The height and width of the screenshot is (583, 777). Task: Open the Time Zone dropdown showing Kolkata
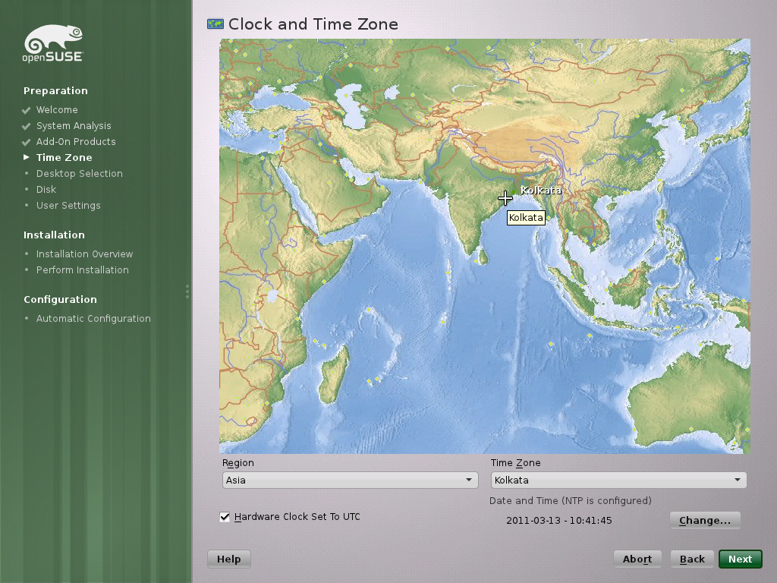(x=618, y=480)
